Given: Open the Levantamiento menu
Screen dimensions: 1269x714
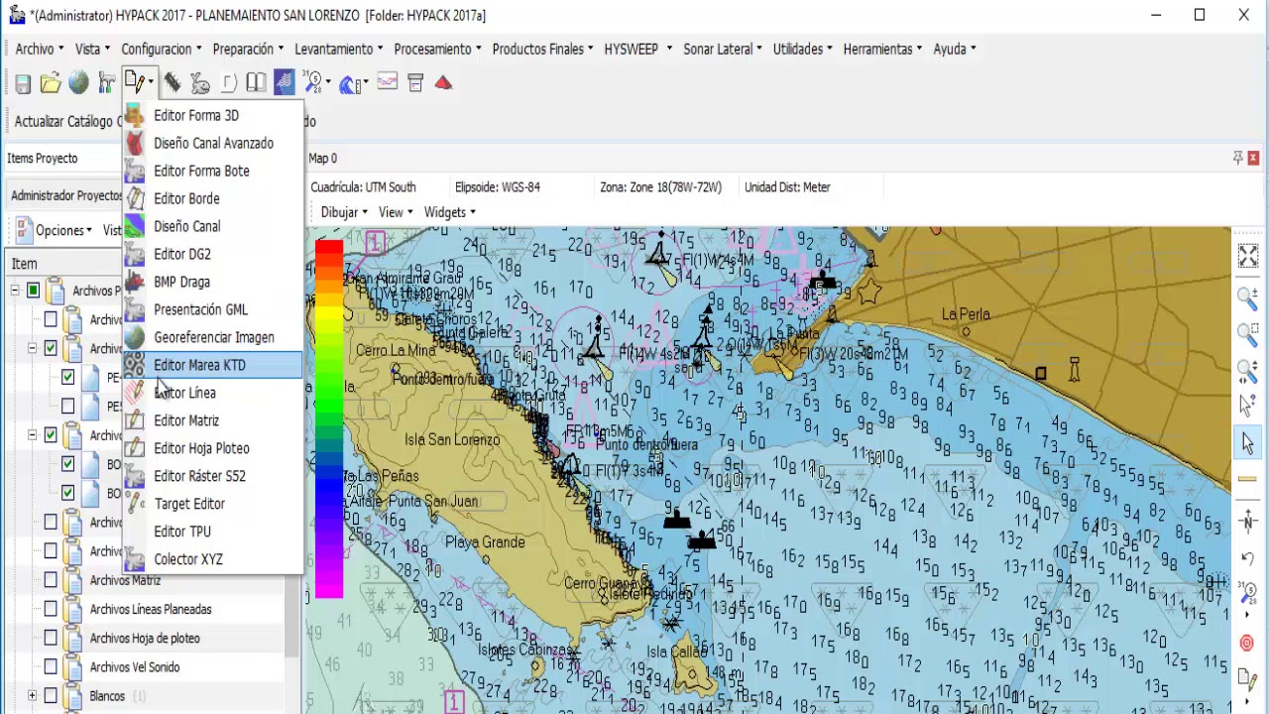Looking at the screenshot, I should 339,49.
